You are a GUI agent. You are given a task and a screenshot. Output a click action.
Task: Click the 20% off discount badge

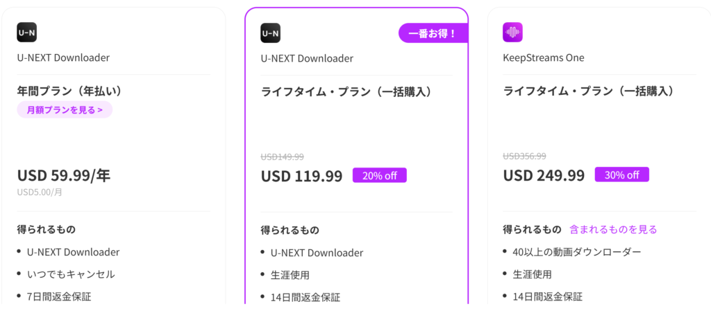(x=379, y=175)
